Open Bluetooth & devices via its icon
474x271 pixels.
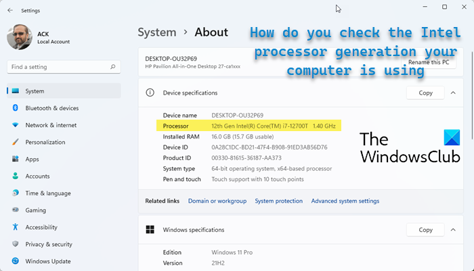[x=16, y=107]
